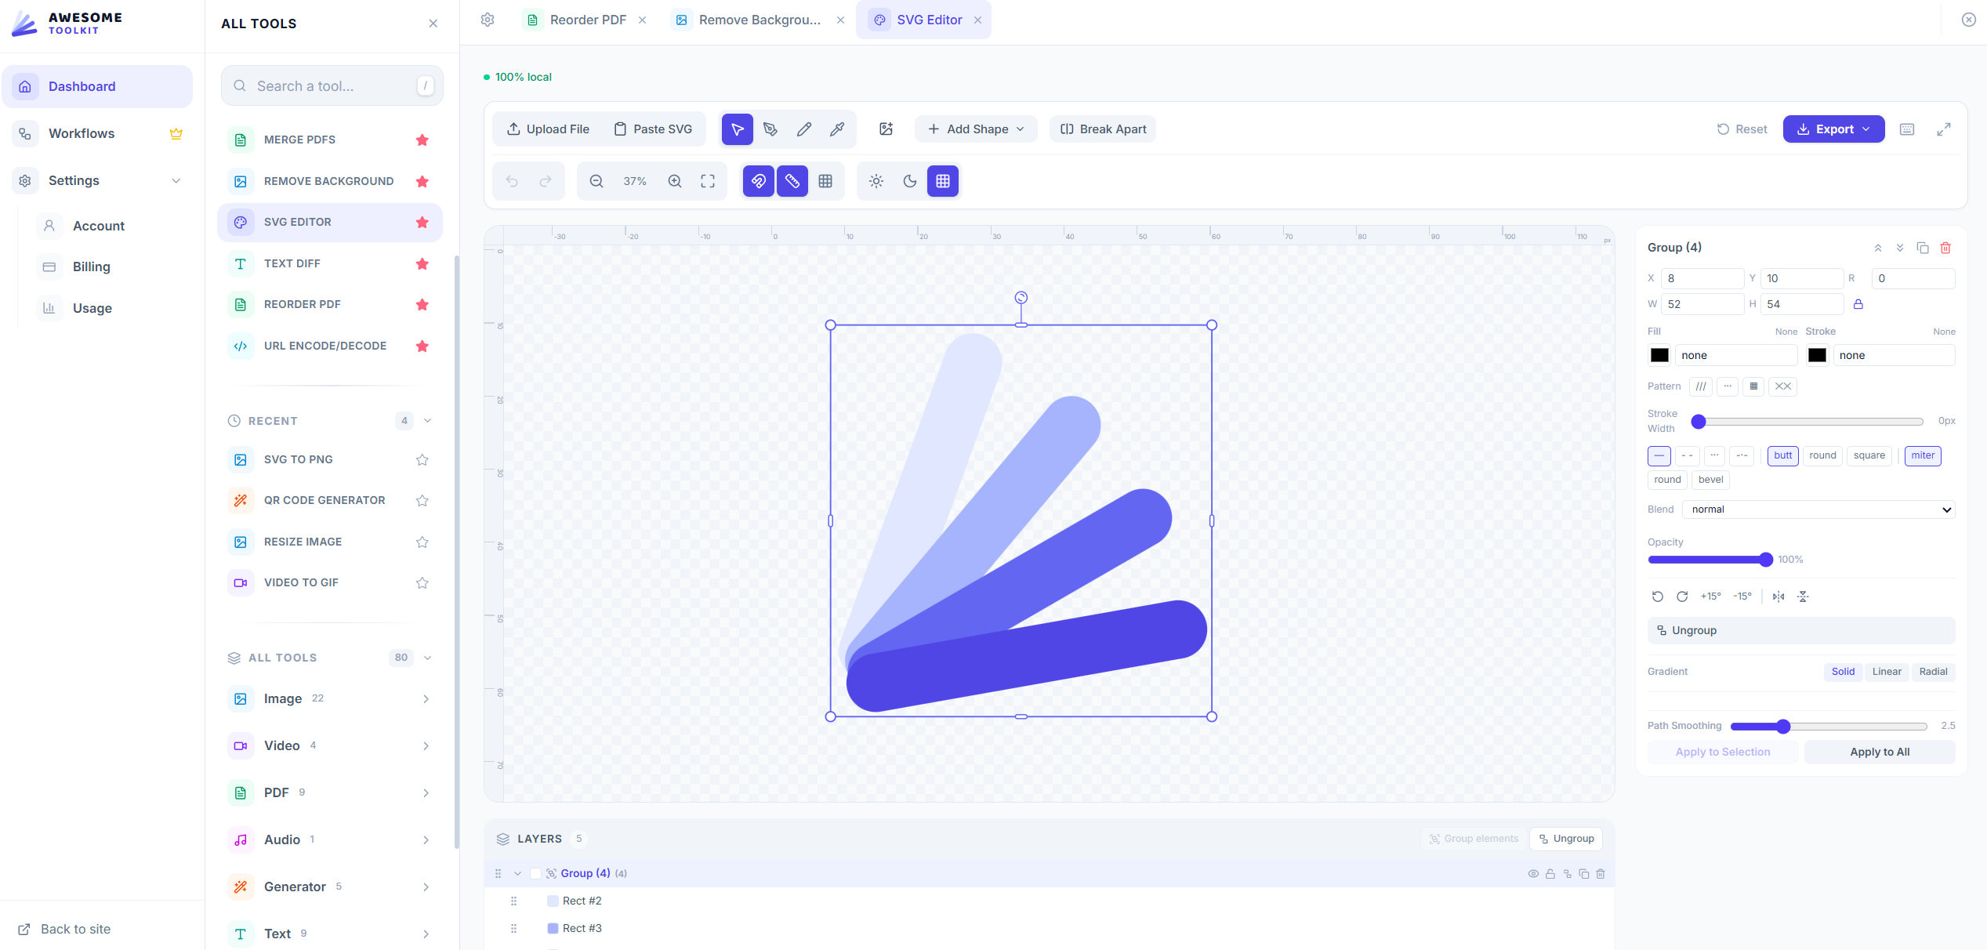Click the Ungroup button in the properties panel
Viewport: 1987px width, 950px height.
[x=1800, y=629]
